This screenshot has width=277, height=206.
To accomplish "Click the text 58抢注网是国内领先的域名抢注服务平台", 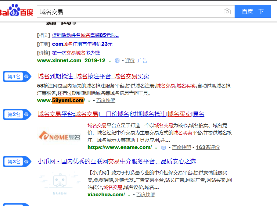I will coord(81,86).
